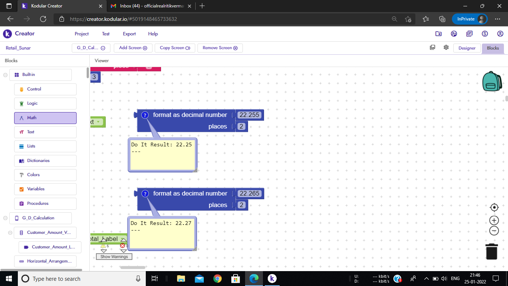Select the Control blocks category
Screen dimensions: 508x286
tap(45, 89)
